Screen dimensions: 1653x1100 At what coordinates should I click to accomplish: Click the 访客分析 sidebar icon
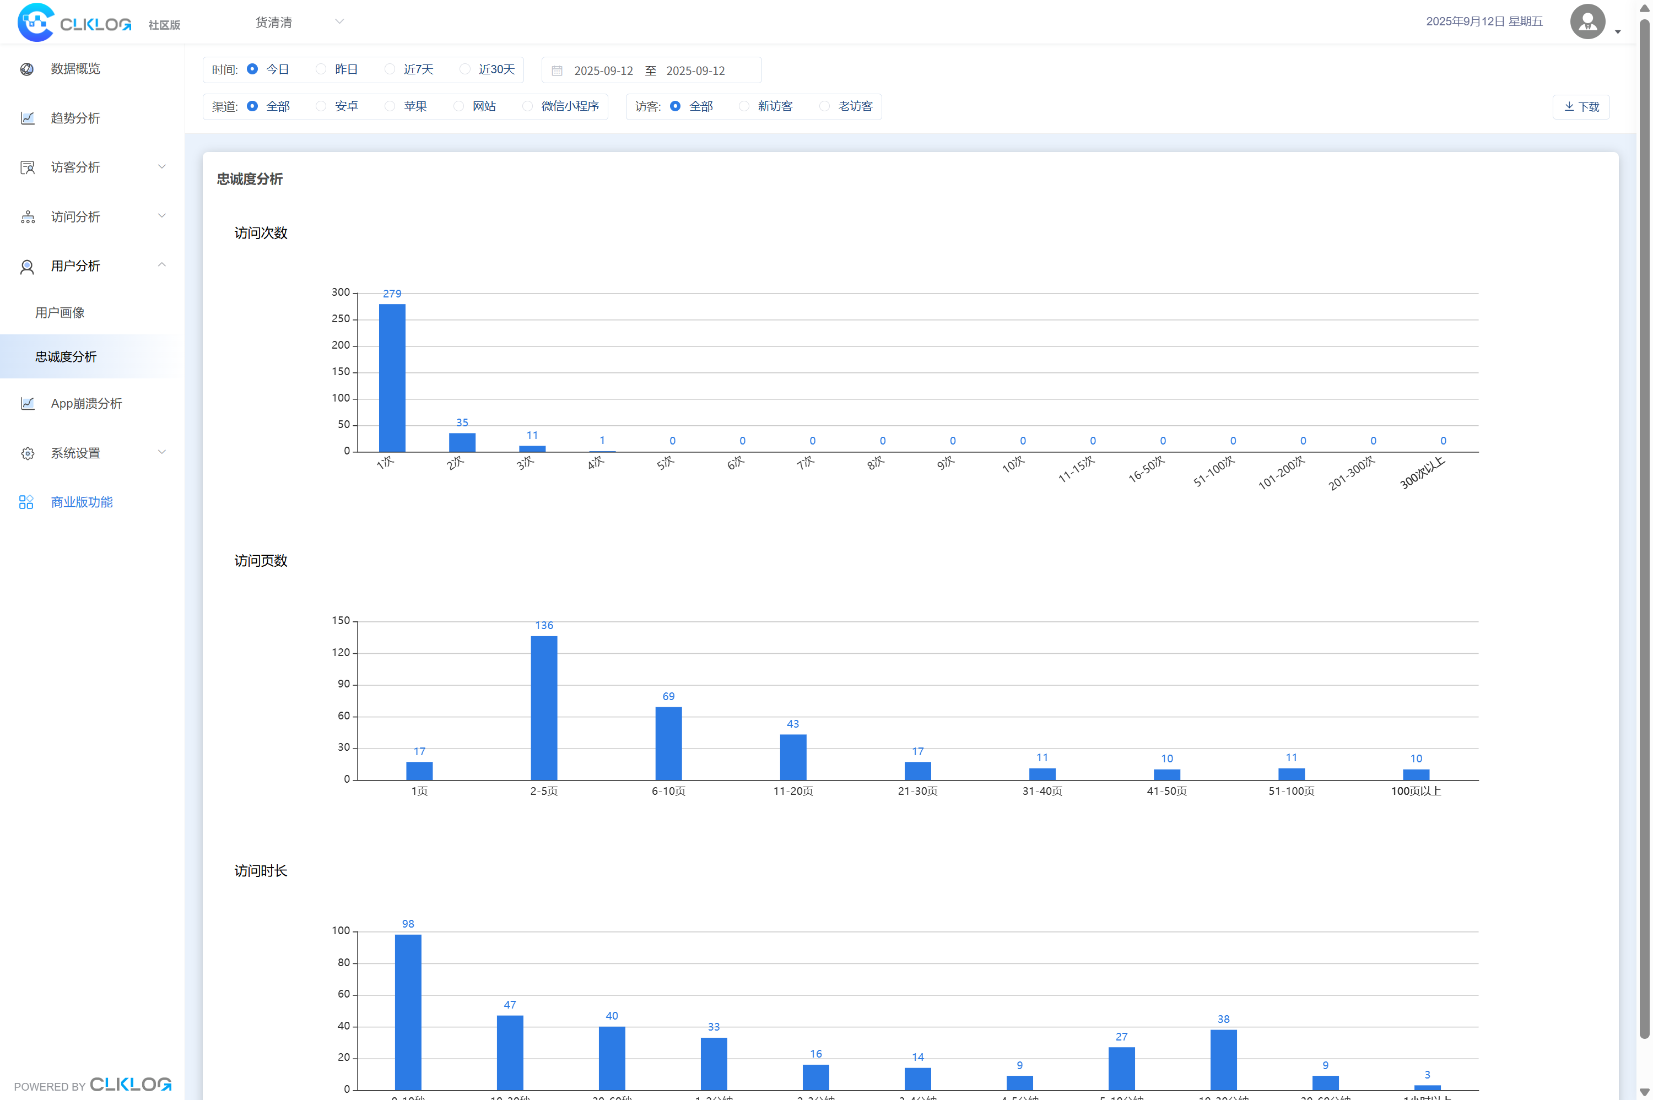(26, 167)
